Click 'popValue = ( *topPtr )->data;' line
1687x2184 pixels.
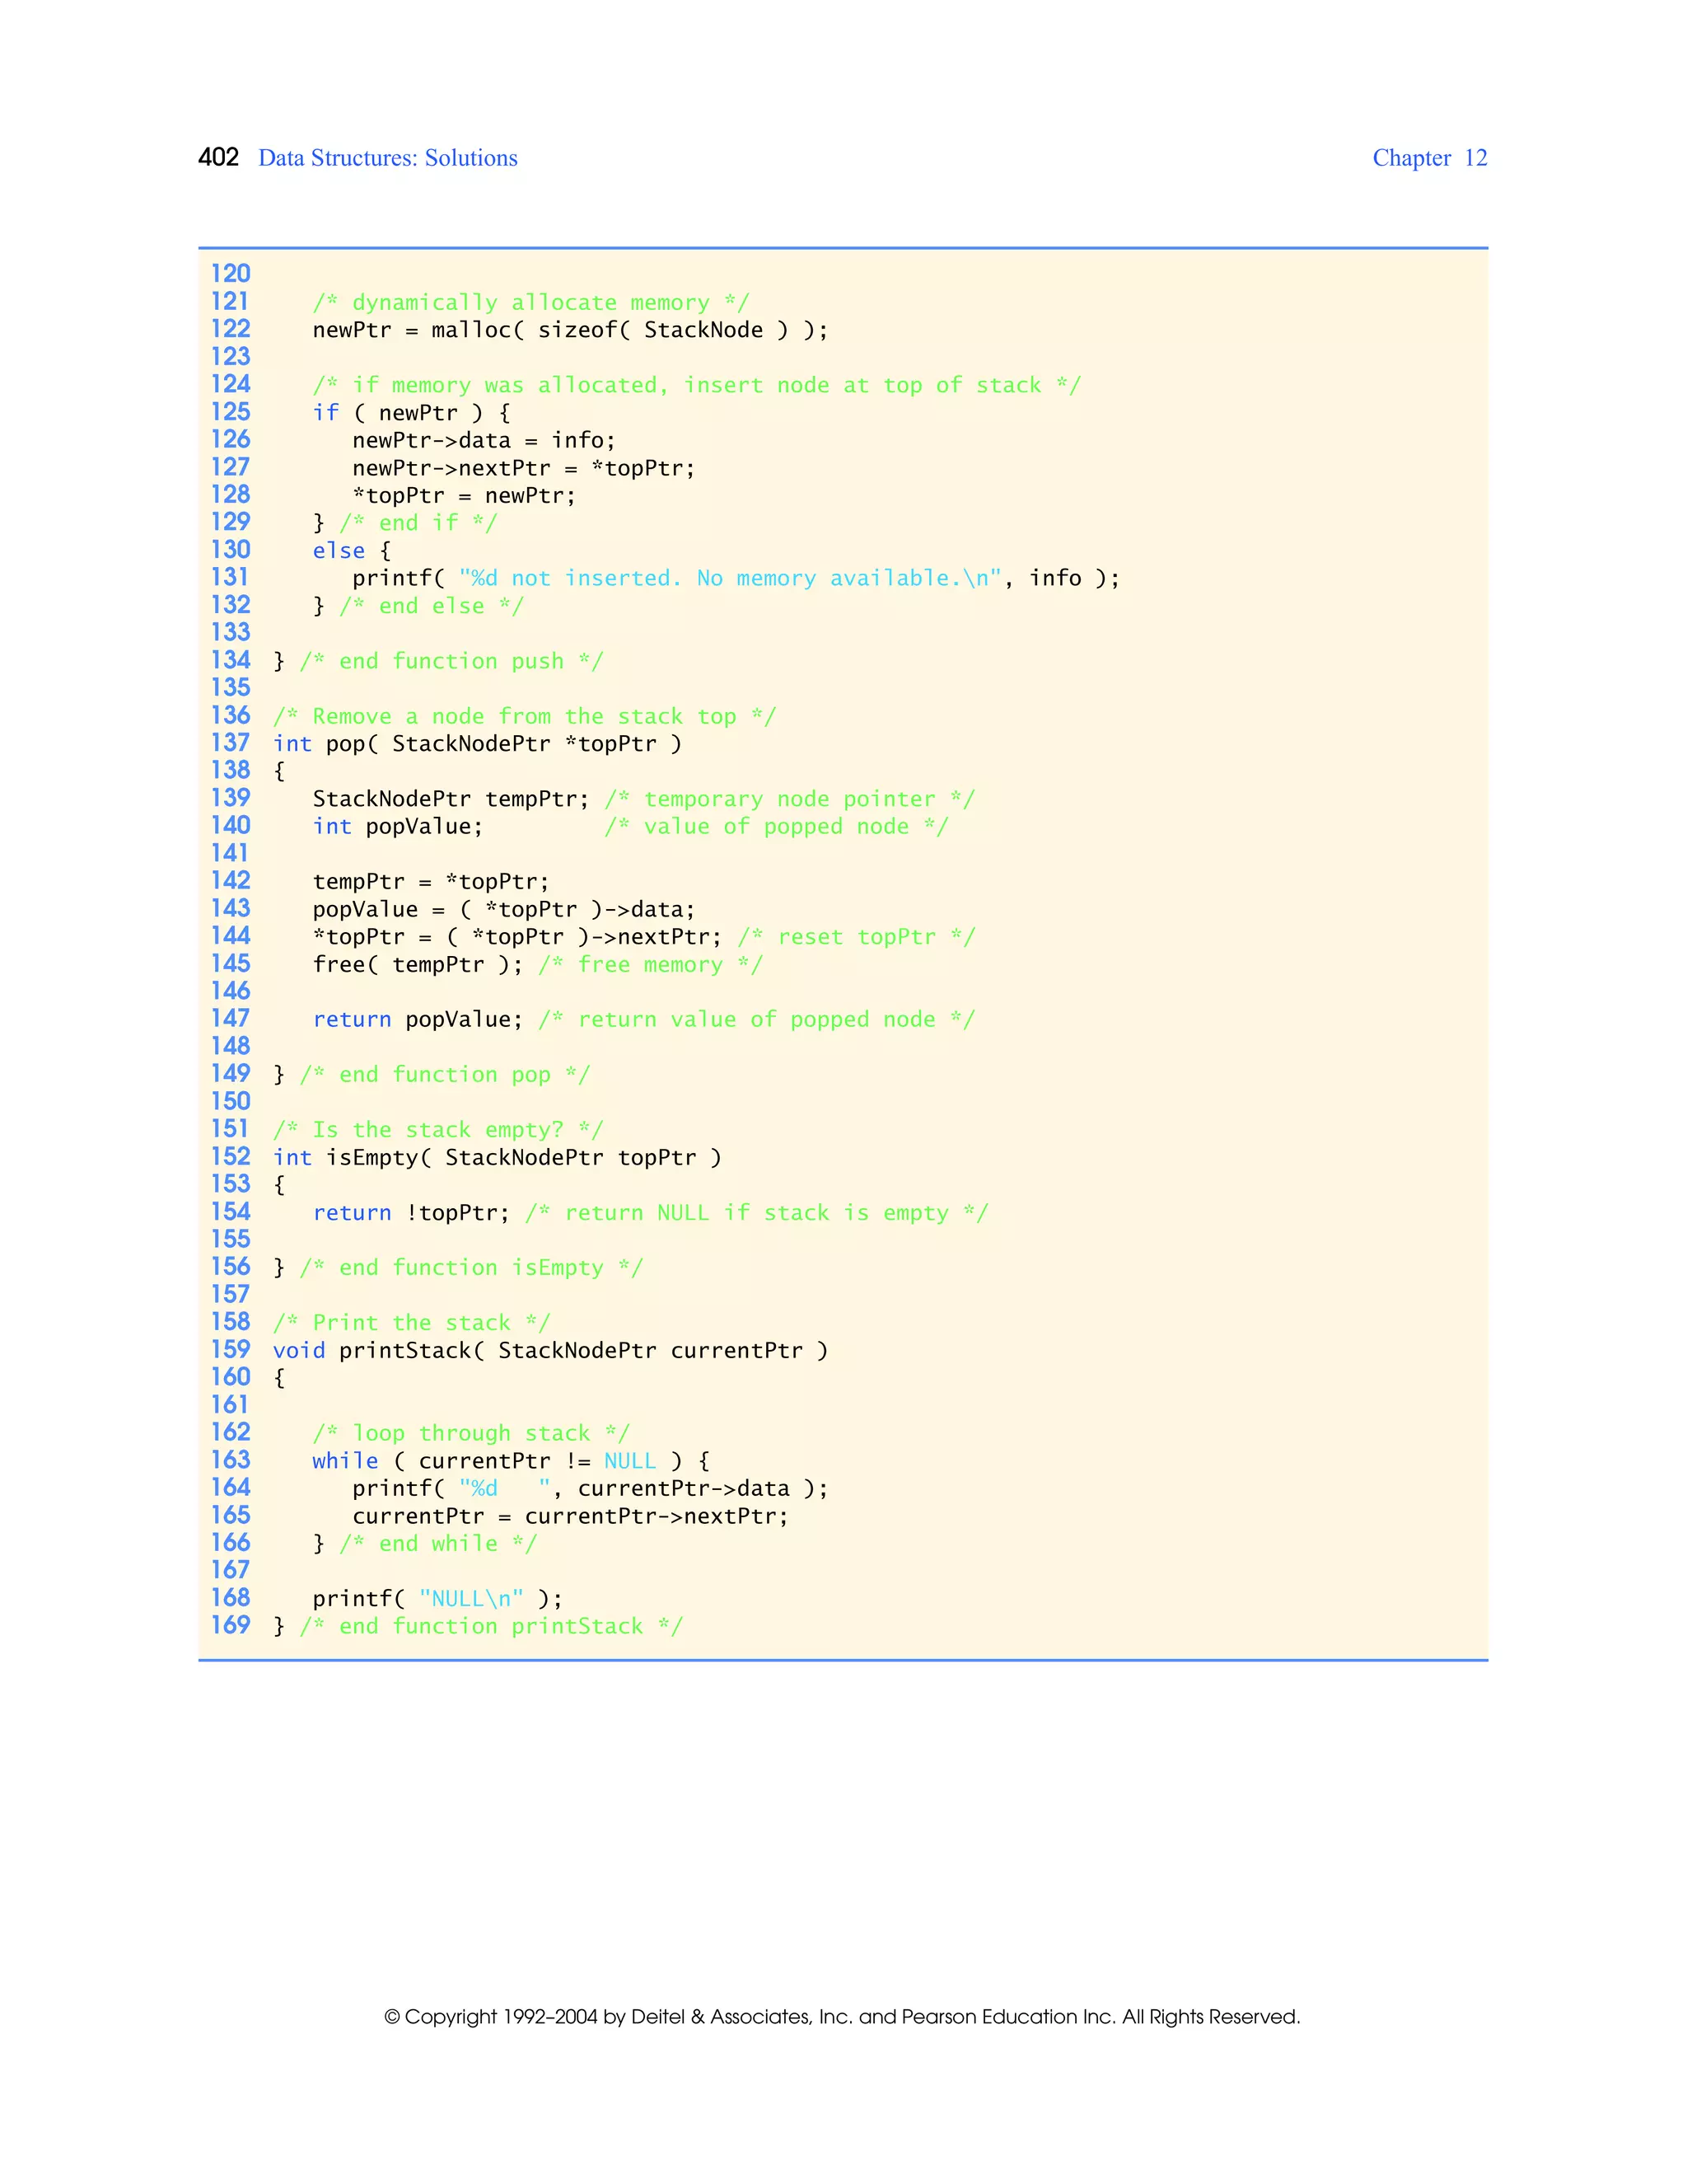pos(503,909)
